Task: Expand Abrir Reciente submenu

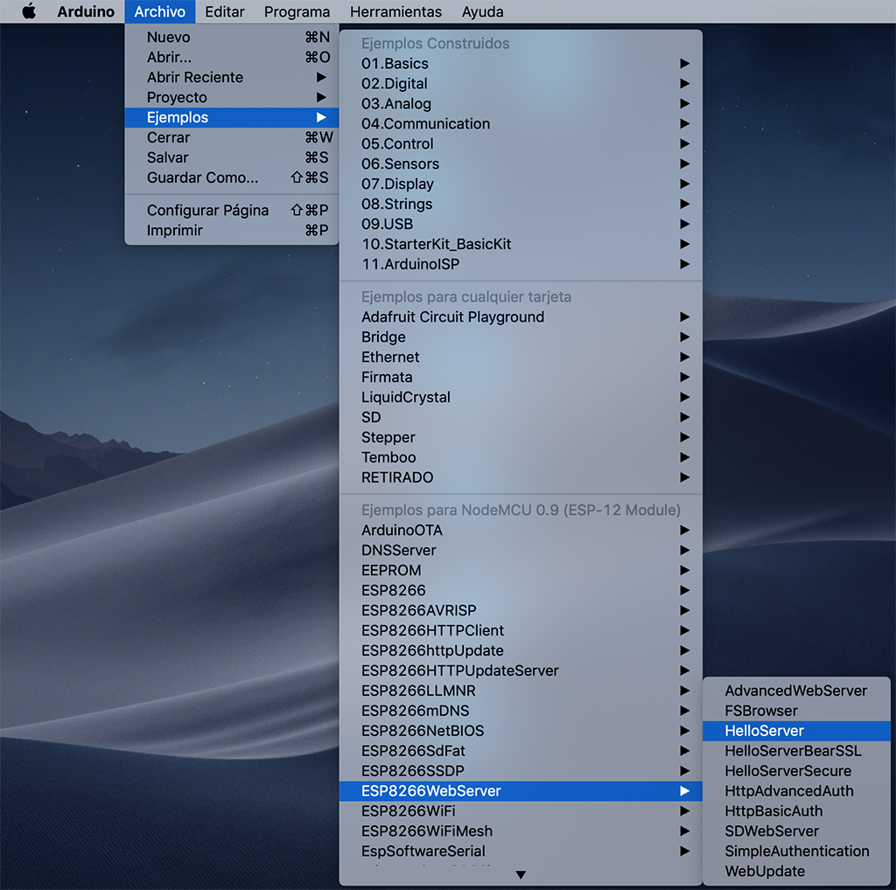Action: pyautogui.click(x=232, y=77)
